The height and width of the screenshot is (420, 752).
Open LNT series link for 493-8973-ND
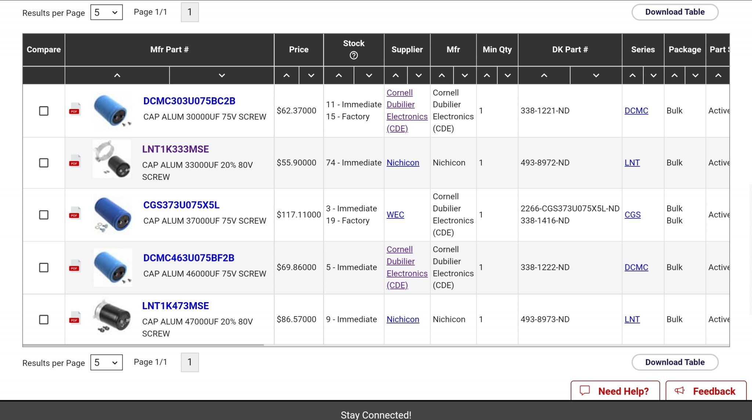(x=632, y=319)
